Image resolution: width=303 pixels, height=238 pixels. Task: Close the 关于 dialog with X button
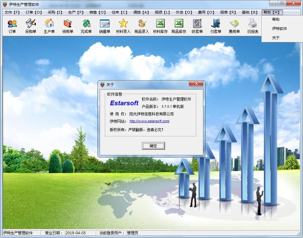(196, 84)
